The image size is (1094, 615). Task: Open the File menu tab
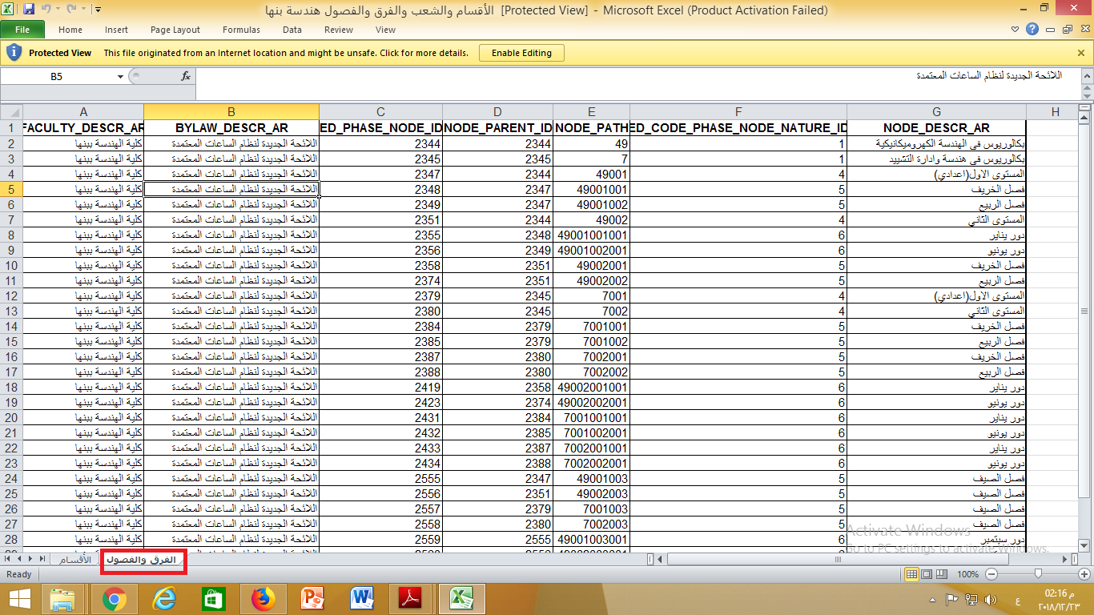pyautogui.click(x=22, y=30)
